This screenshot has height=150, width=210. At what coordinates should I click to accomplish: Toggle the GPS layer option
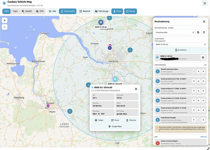point(40,11)
